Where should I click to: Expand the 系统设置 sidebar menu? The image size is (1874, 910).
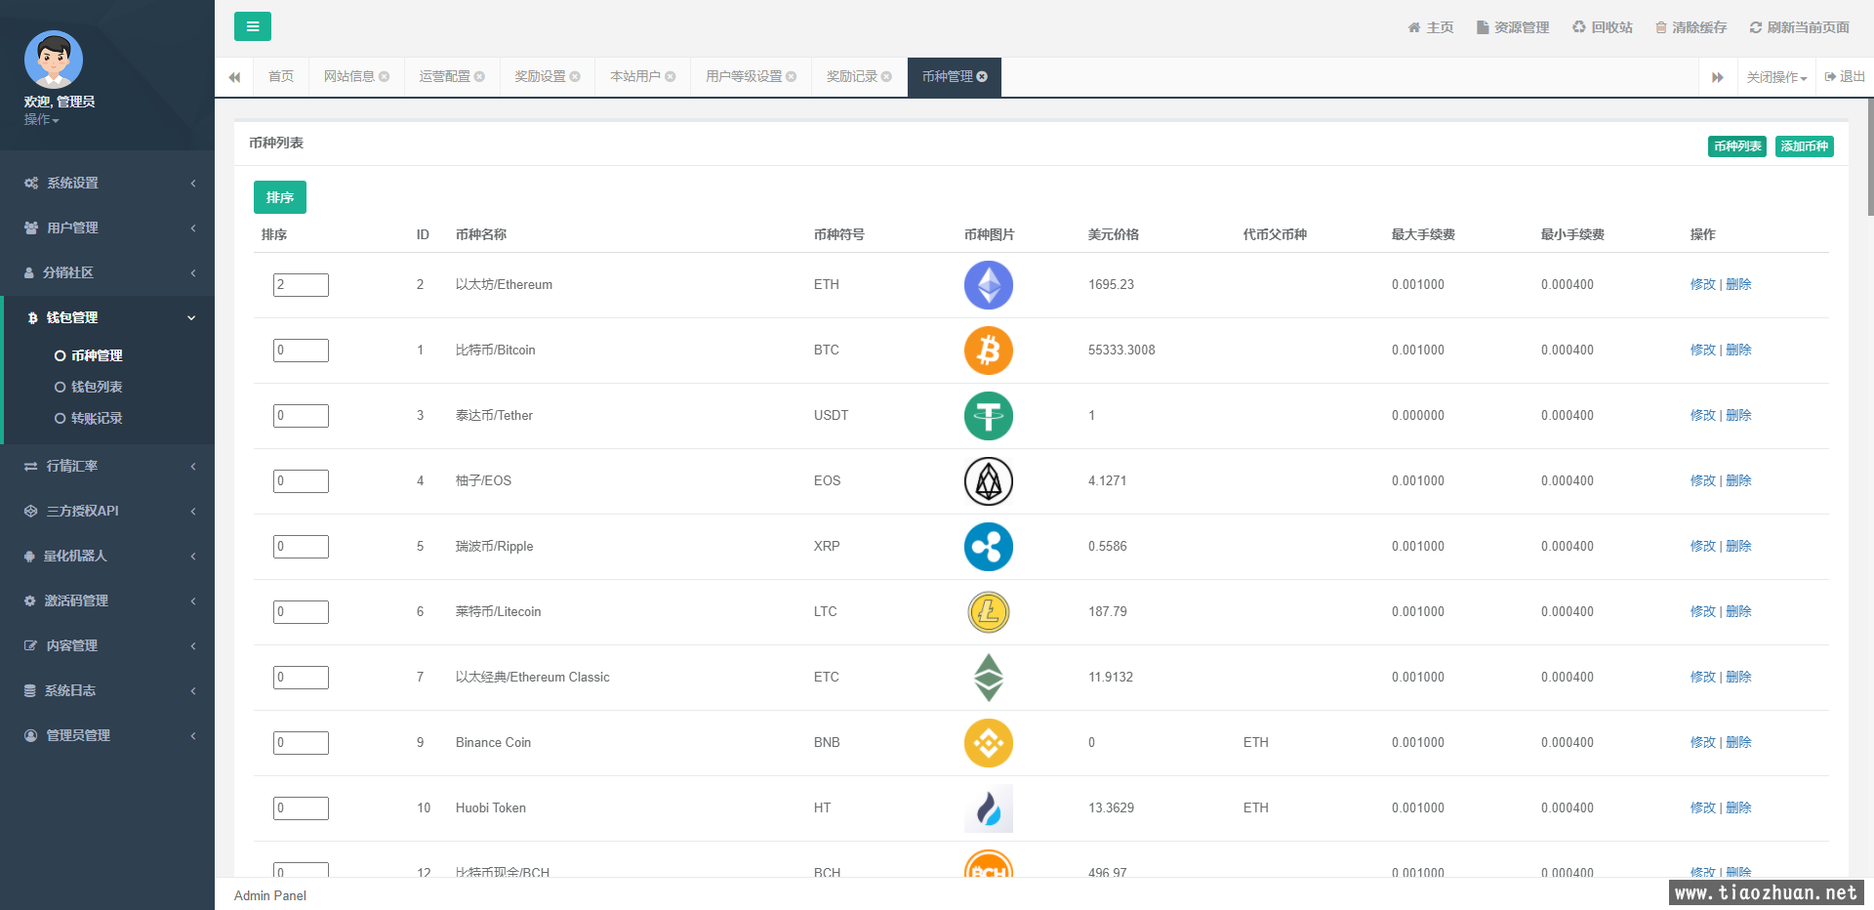(x=107, y=183)
